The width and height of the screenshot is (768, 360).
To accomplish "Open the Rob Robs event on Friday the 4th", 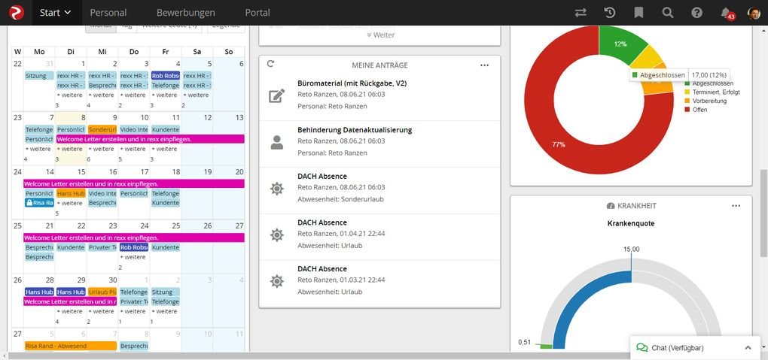I will (166, 76).
